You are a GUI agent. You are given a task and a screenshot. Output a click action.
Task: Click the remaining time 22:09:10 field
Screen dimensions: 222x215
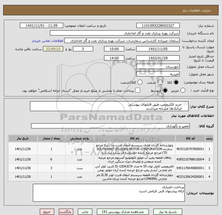tap(53, 49)
